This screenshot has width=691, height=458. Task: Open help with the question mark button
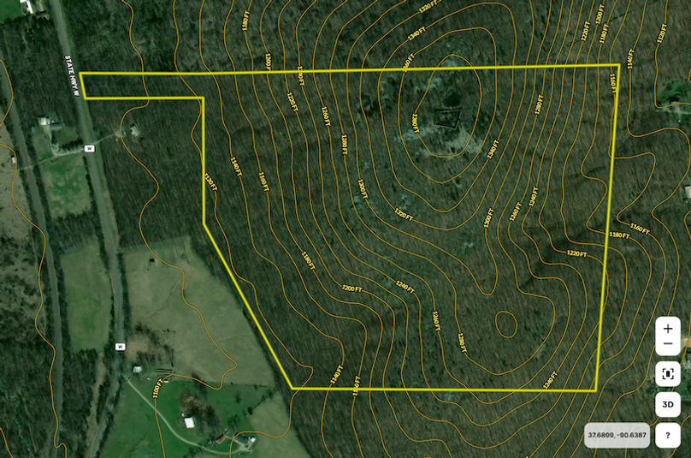[668, 435]
